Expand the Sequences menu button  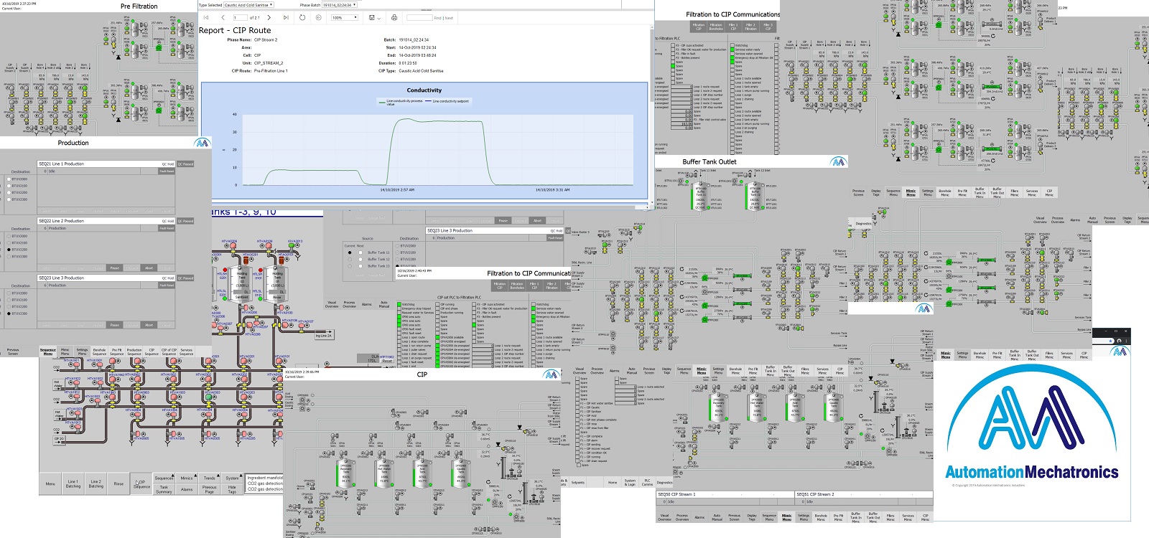click(x=164, y=478)
